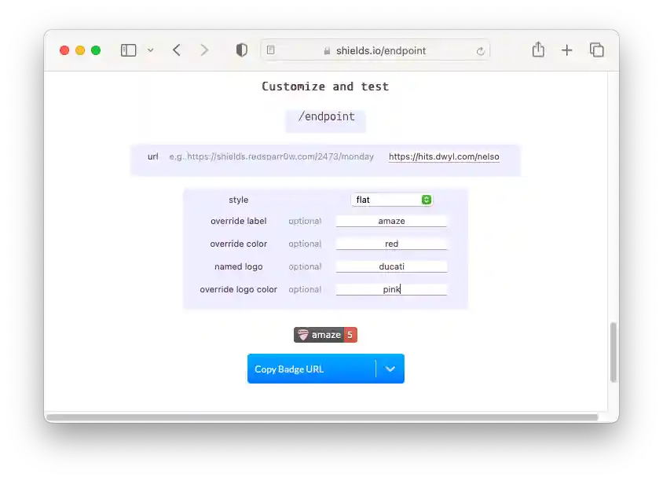Open the style dropdown showing flat

(391, 200)
